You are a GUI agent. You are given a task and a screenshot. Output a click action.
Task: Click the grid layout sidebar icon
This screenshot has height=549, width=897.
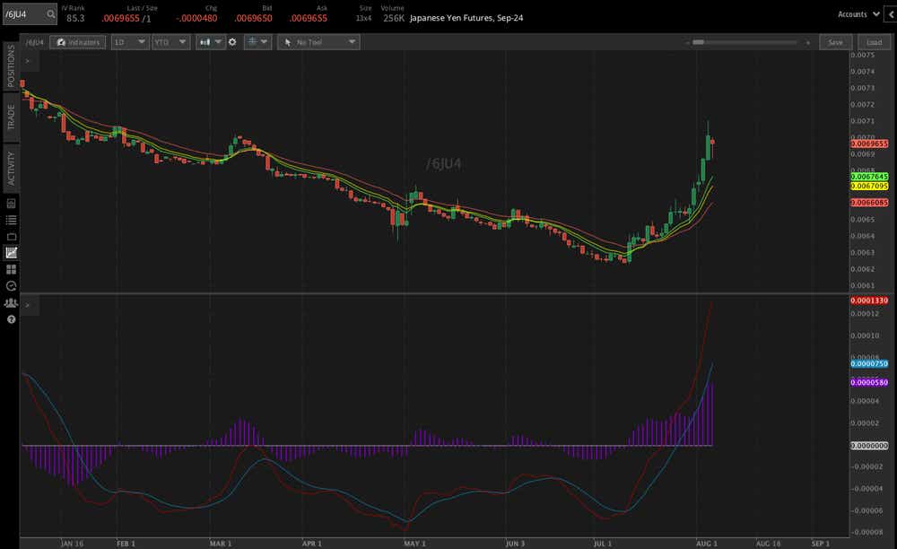pos(11,269)
